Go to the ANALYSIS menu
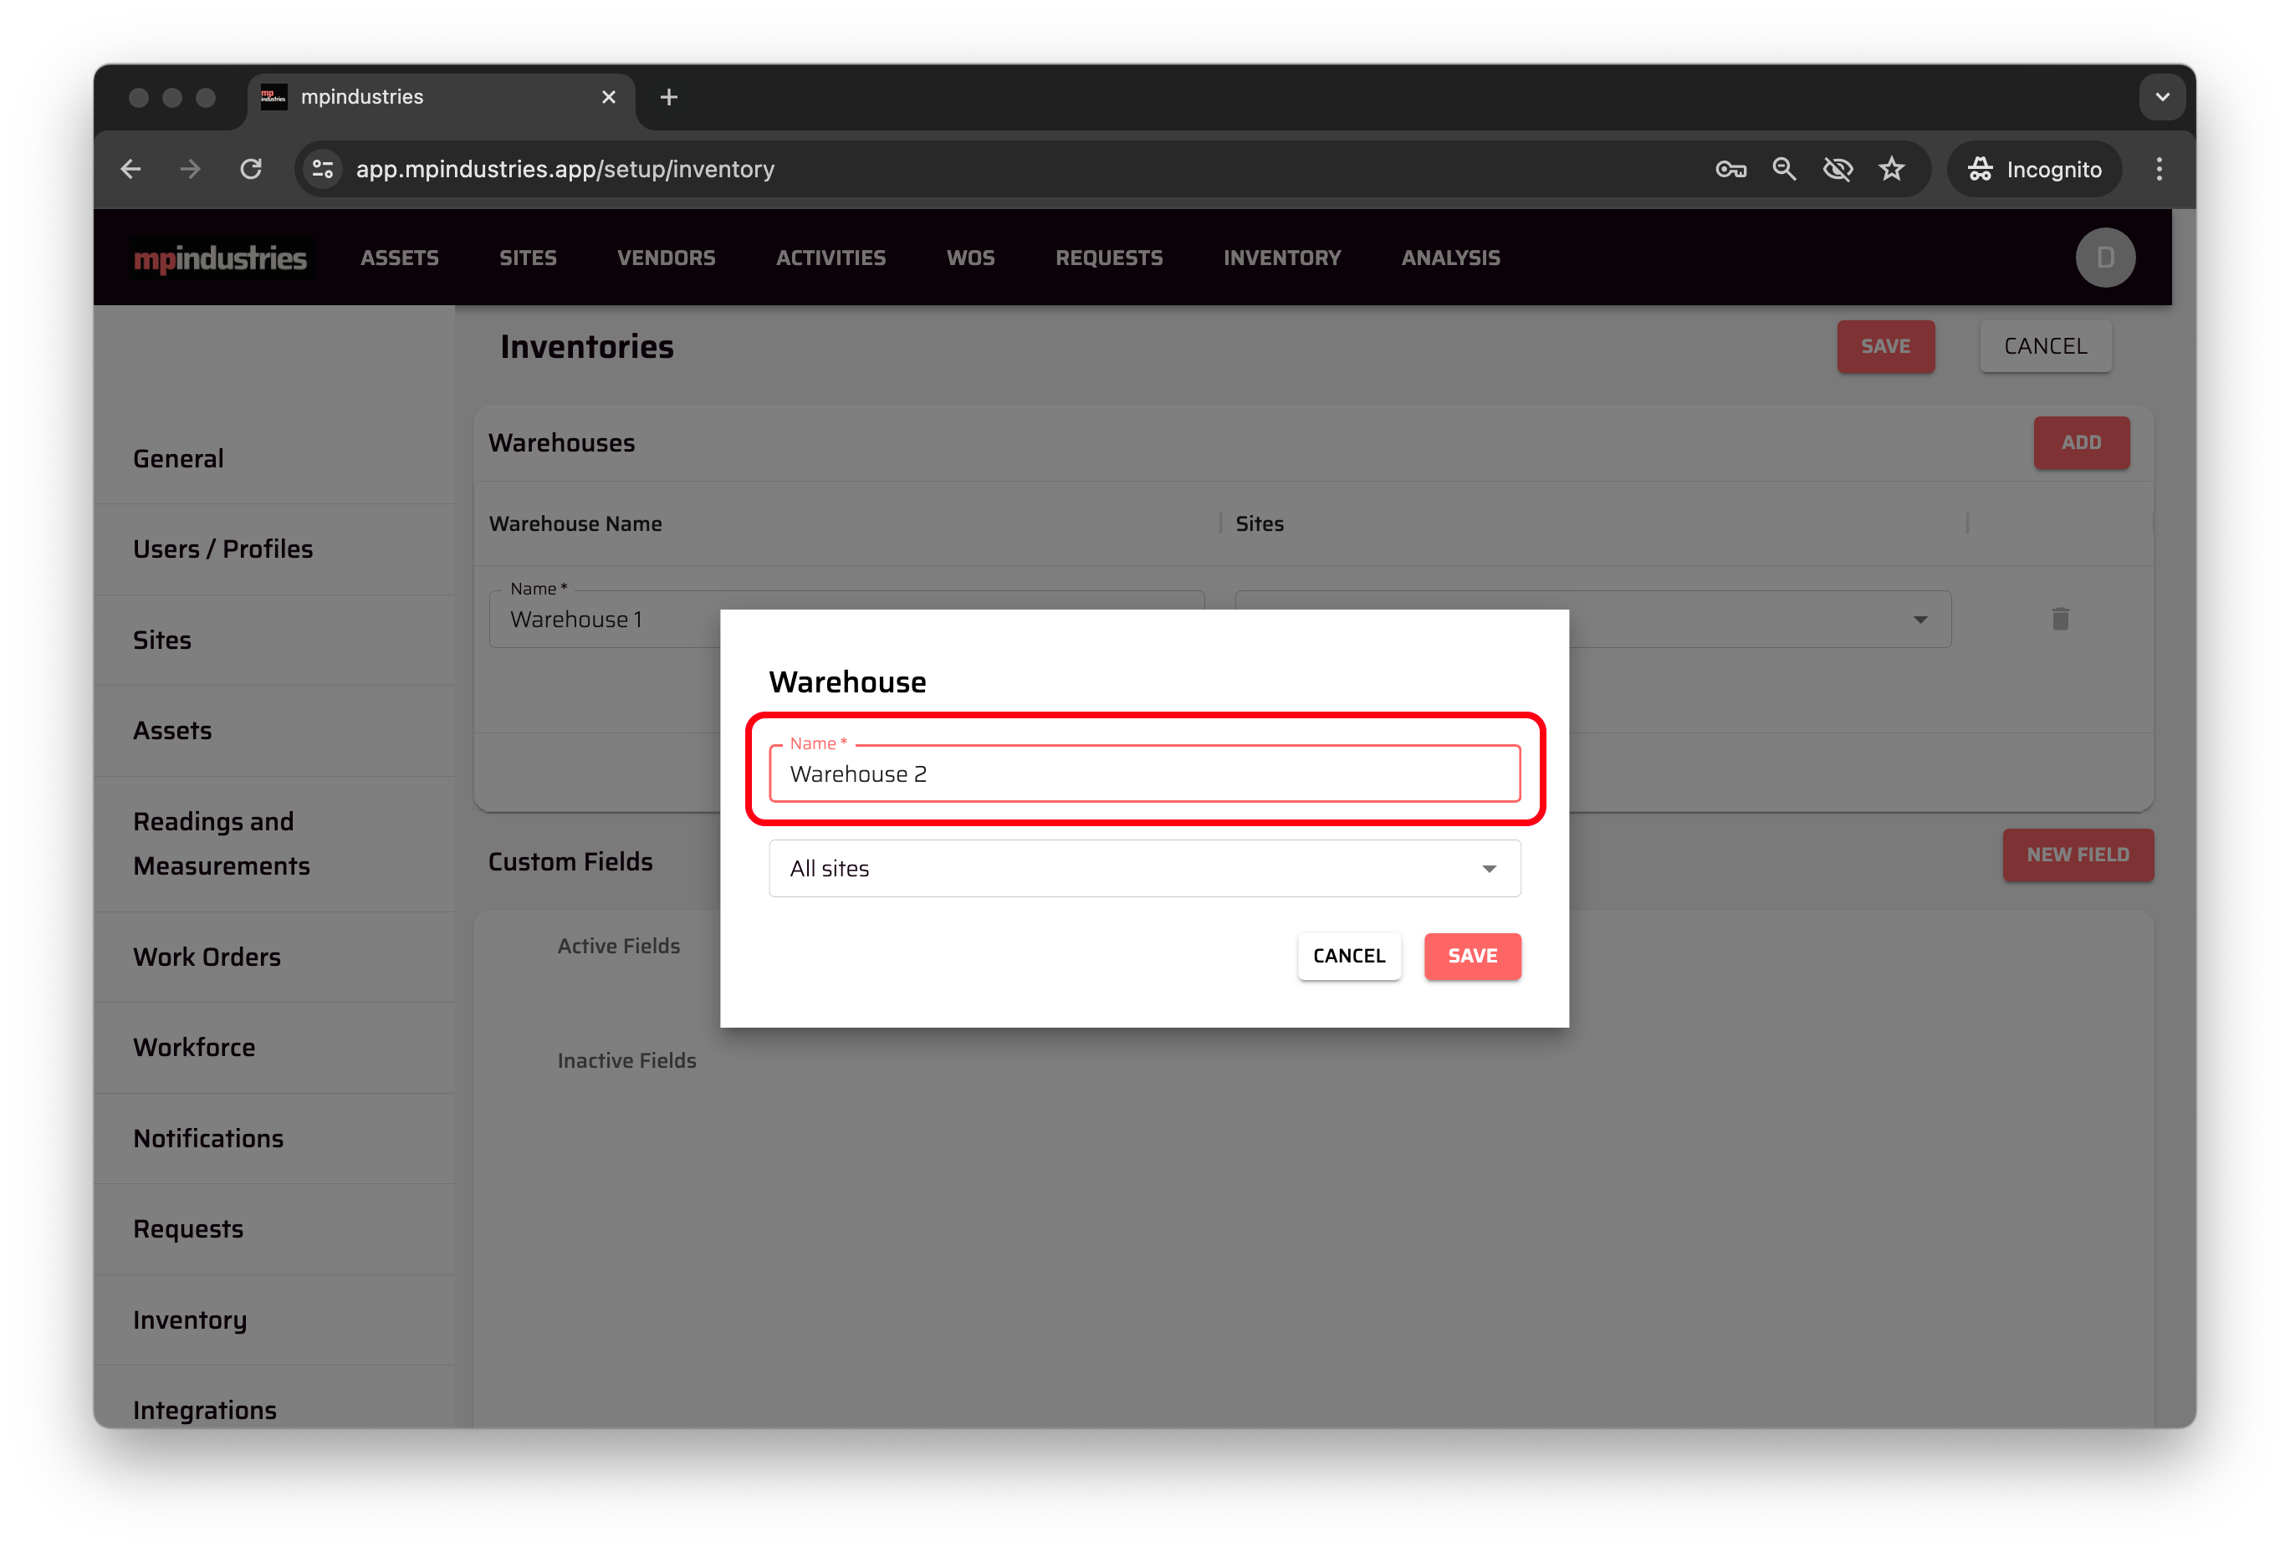Image resolution: width=2290 pixels, height=1552 pixels. [x=1449, y=258]
